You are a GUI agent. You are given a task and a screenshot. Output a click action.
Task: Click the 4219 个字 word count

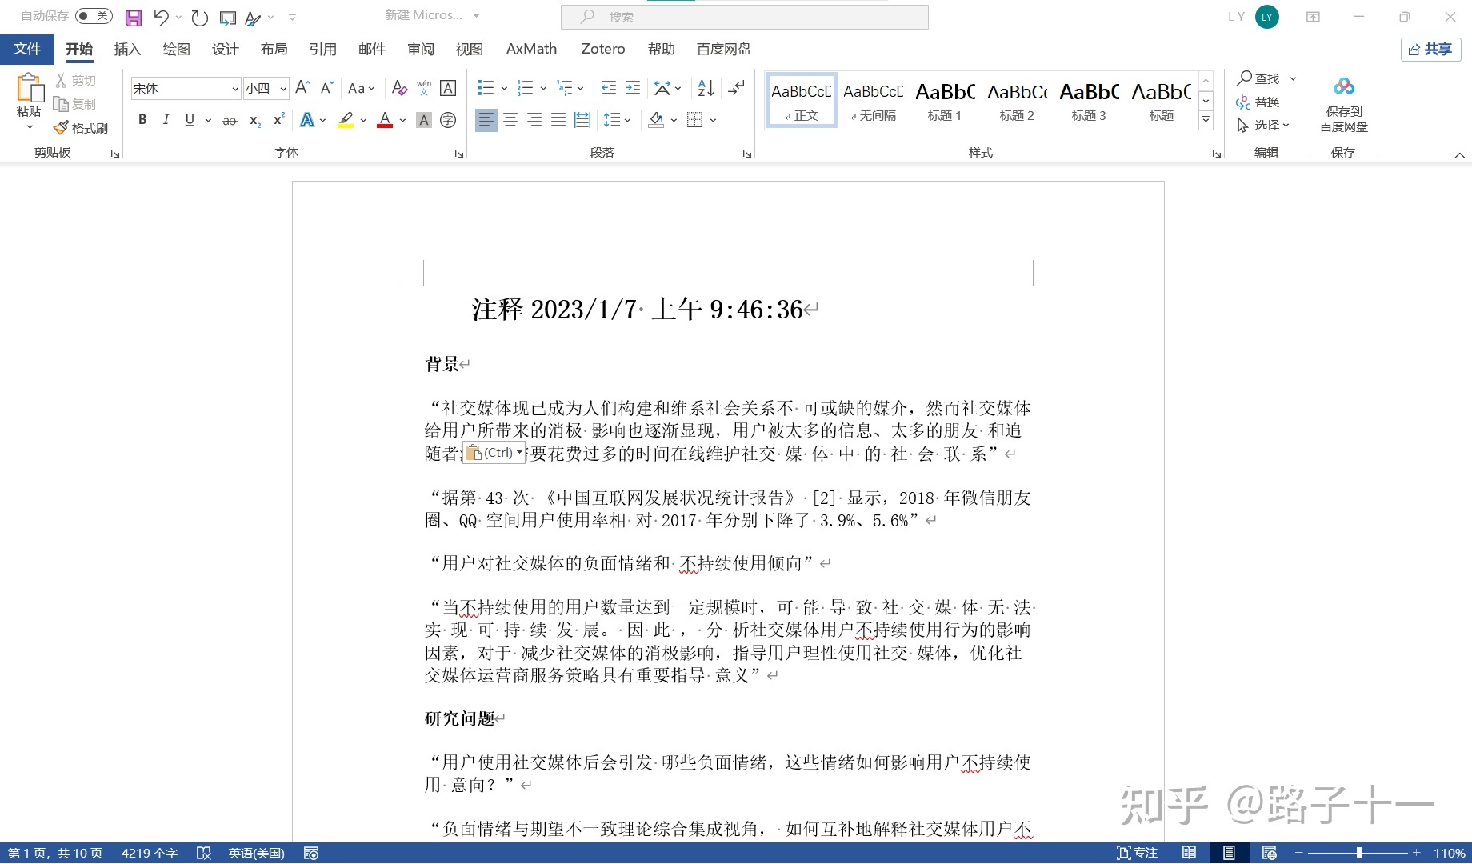pos(149,853)
